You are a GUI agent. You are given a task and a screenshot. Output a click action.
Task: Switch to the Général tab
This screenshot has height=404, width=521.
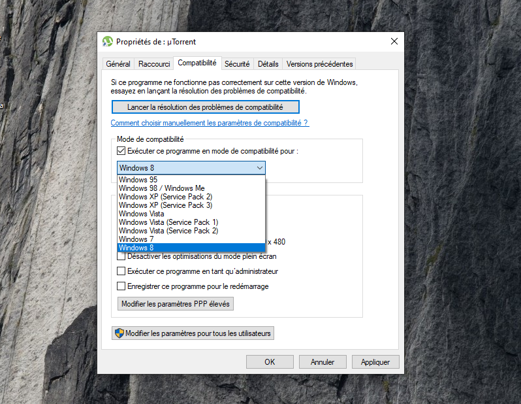[118, 64]
